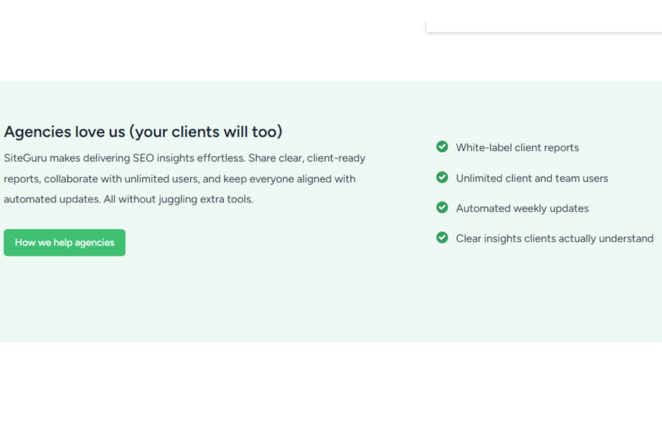Select the Unlimited client and team users text
Image resolution: width=662 pixels, height=441 pixels.
531,178
